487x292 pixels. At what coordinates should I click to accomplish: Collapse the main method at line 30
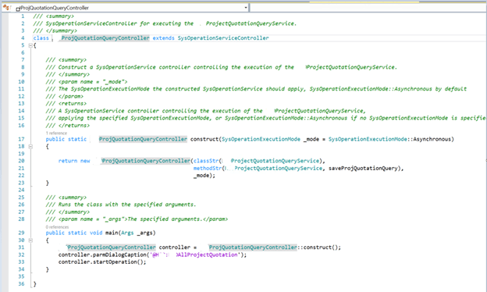30,240
